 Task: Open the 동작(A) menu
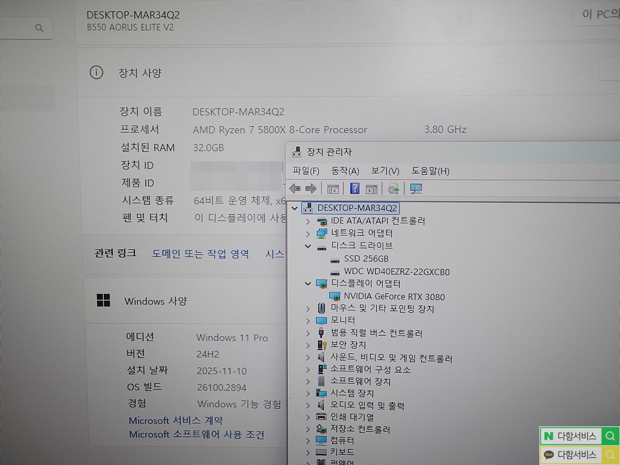click(345, 171)
